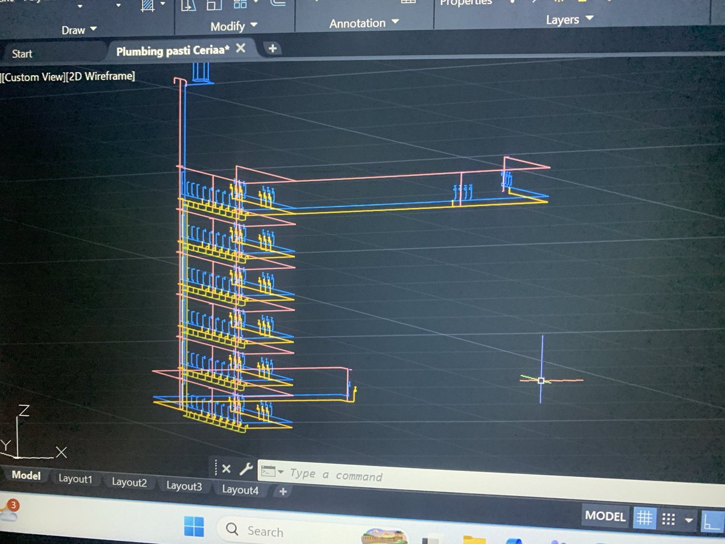Screen dimensions: 725x544
Task: Open the Custom View viewport control
Action: 33,77
